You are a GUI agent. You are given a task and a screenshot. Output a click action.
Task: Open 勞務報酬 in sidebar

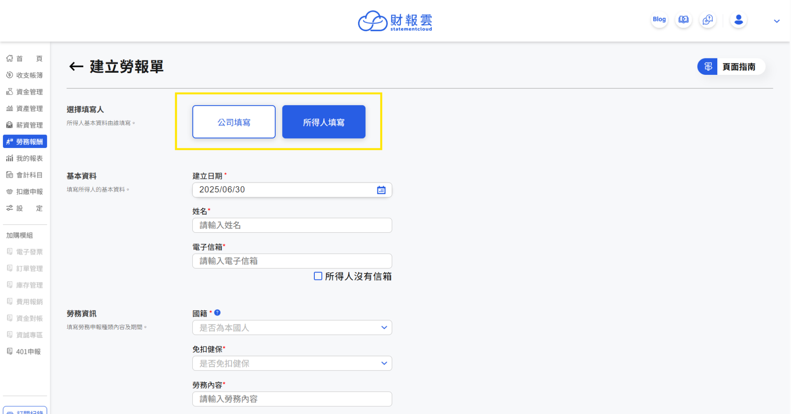[x=25, y=141]
